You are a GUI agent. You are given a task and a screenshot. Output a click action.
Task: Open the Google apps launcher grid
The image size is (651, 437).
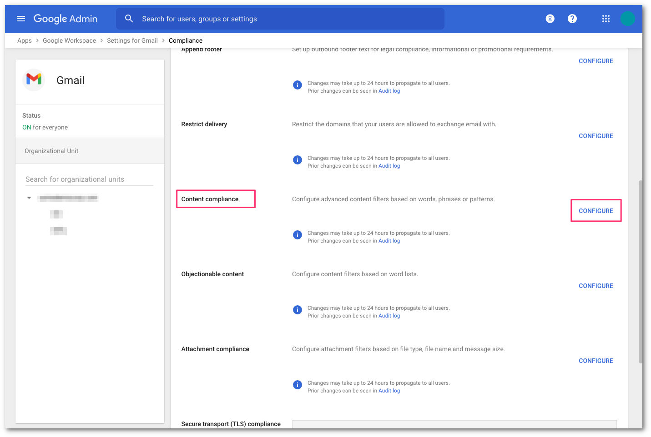(606, 19)
